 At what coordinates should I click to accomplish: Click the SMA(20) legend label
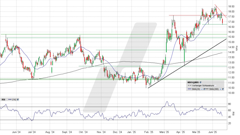(196, 89)
